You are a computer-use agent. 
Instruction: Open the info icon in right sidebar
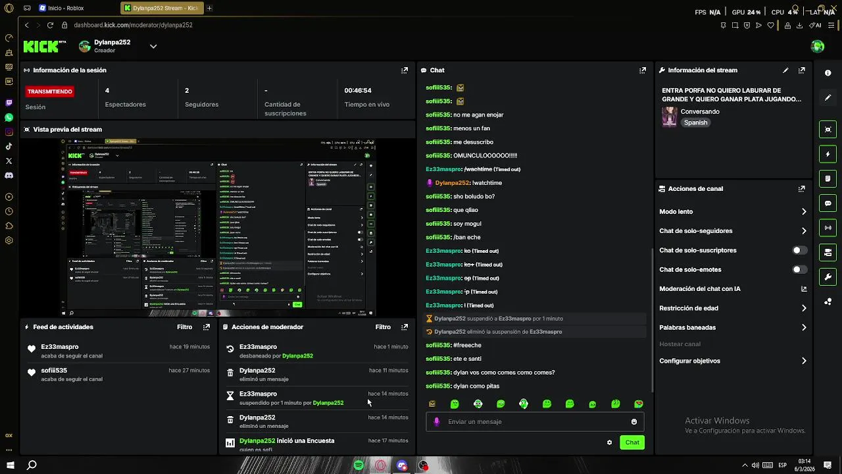click(x=828, y=73)
